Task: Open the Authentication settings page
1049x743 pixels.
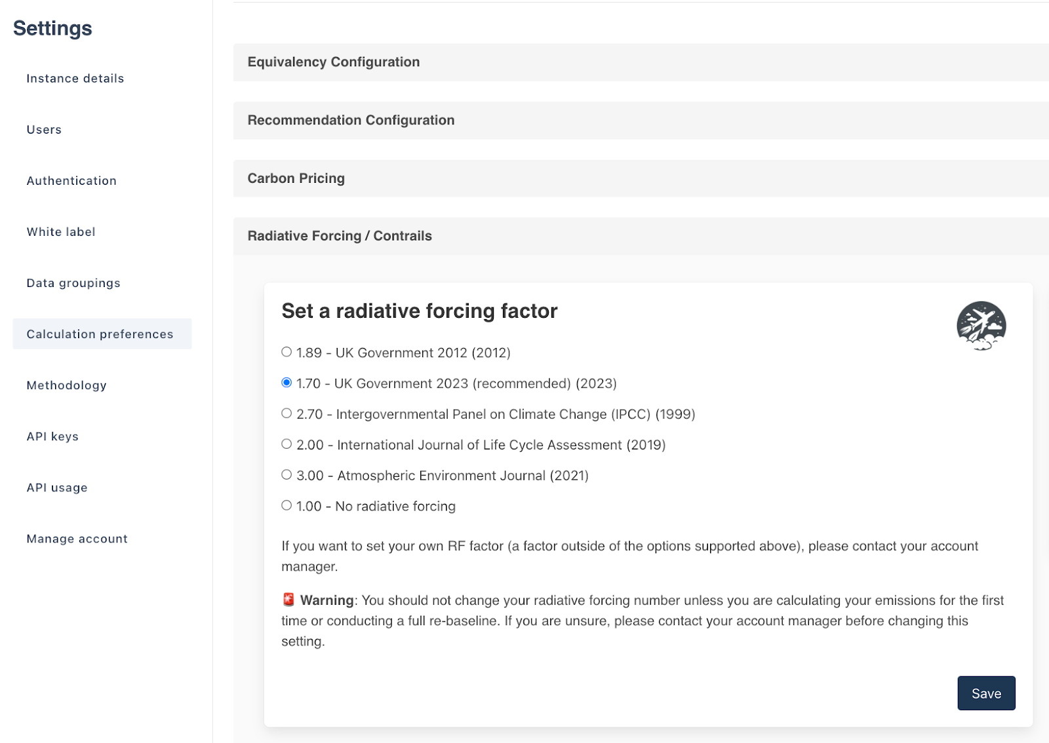Action: pyautogui.click(x=71, y=181)
